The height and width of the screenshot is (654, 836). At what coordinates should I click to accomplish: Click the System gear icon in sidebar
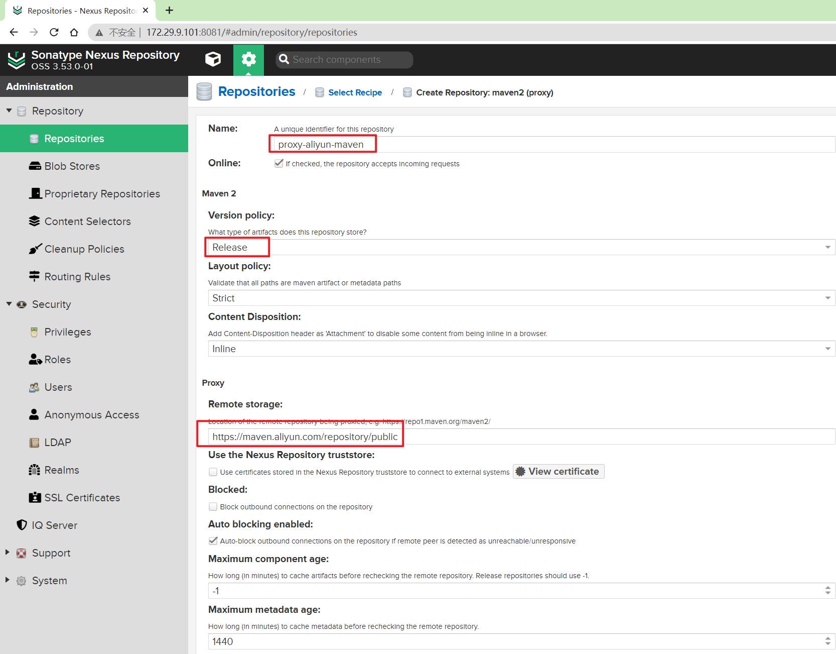pos(21,581)
